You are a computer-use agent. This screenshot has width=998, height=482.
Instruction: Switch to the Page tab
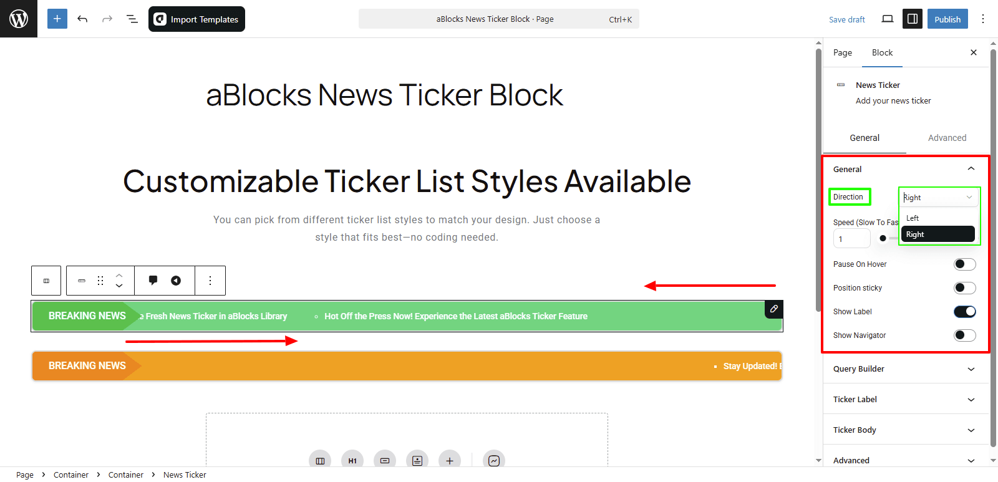[843, 52]
